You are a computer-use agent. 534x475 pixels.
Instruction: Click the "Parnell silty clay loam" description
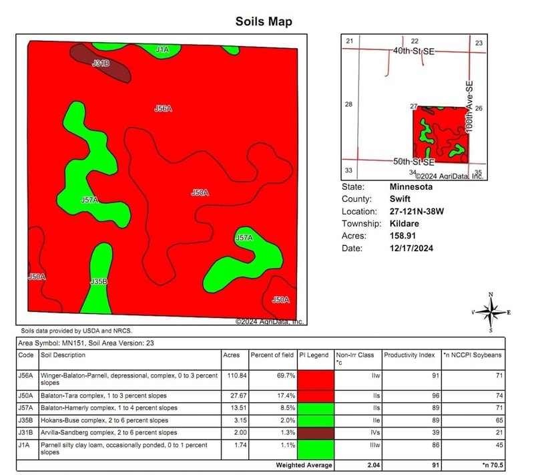click(124, 449)
